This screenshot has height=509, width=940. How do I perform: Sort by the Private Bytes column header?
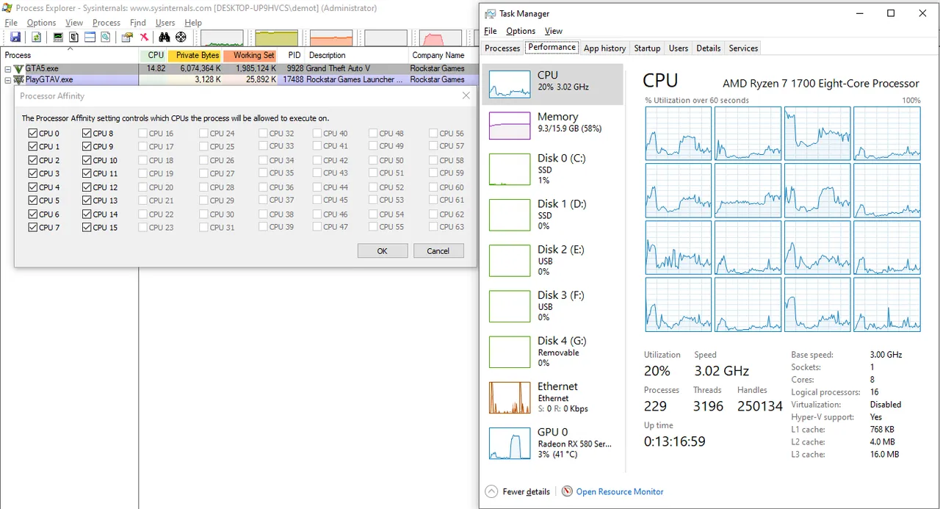195,55
